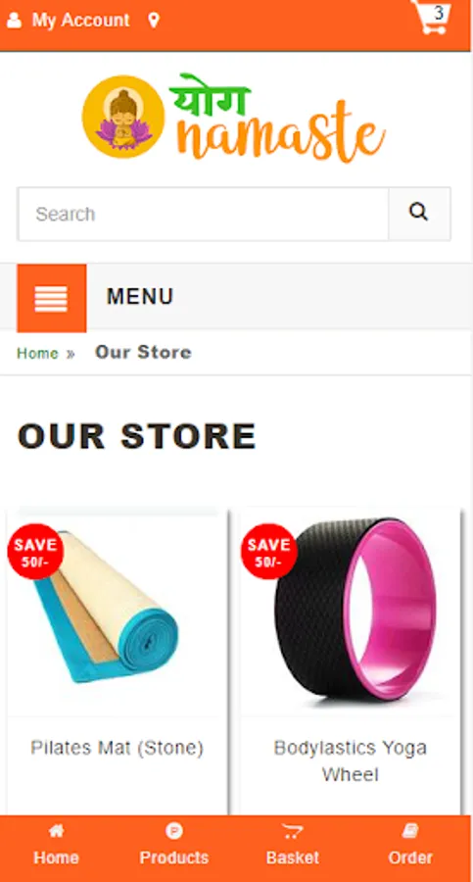Open the Bodylastics Yoga Wheel image
The height and width of the screenshot is (882, 473).
coord(351,612)
